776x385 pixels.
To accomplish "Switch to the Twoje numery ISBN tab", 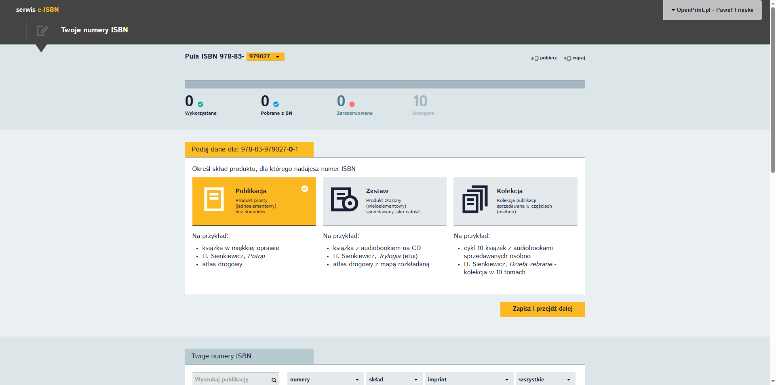I will tap(249, 356).
